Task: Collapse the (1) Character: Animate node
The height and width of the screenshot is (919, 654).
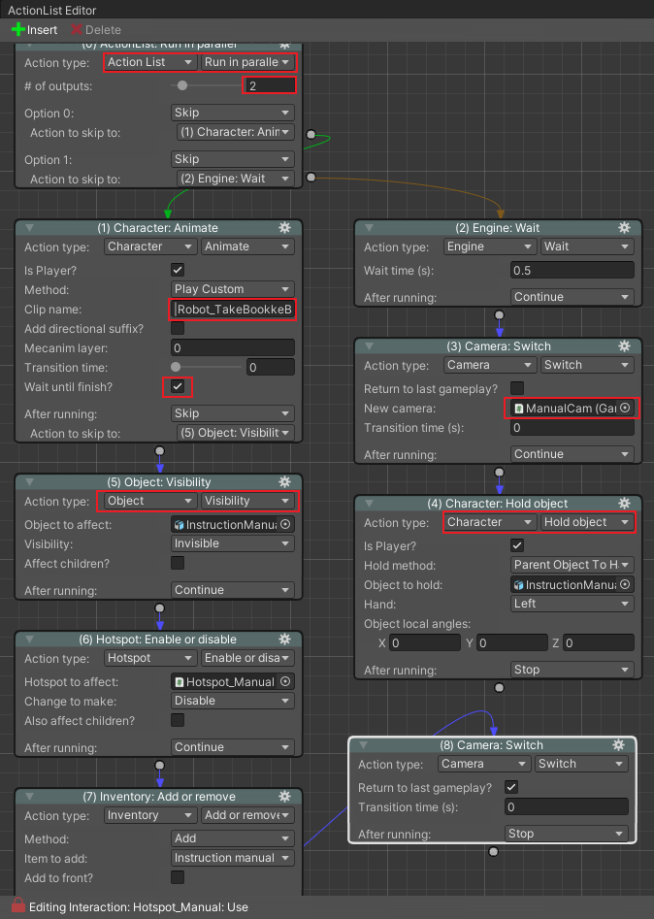Action: (x=30, y=228)
